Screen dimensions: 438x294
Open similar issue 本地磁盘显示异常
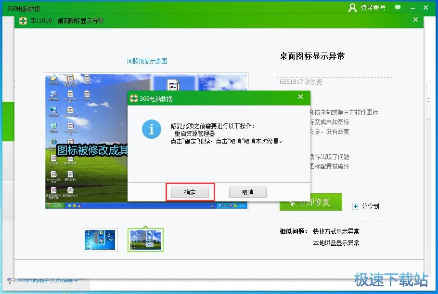336,243
